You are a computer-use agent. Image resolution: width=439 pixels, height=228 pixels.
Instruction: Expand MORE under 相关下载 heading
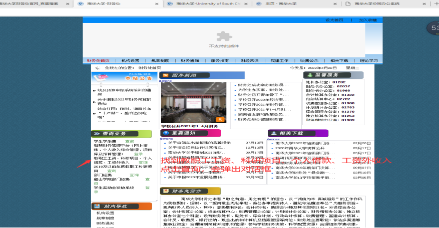tap(273, 139)
